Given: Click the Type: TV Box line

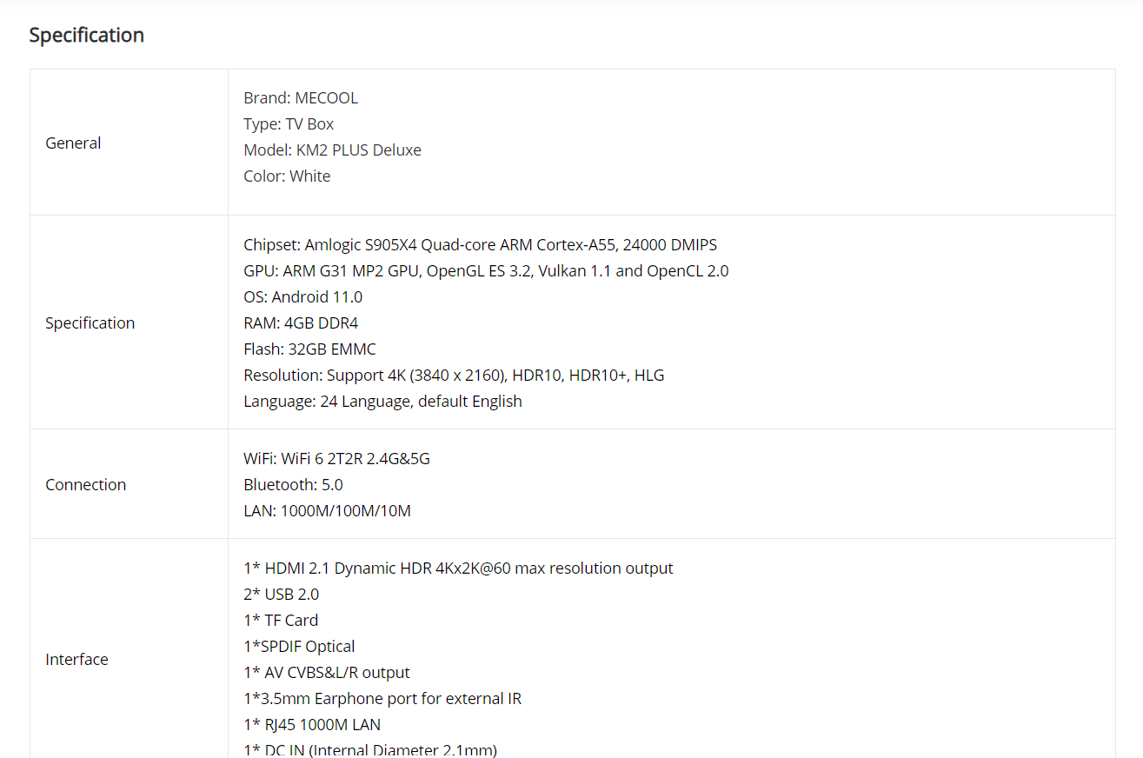Looking at the screenshot, I should (288, 123).
